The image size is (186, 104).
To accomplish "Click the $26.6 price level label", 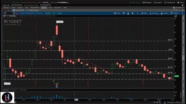I will [x=170, y=49].
